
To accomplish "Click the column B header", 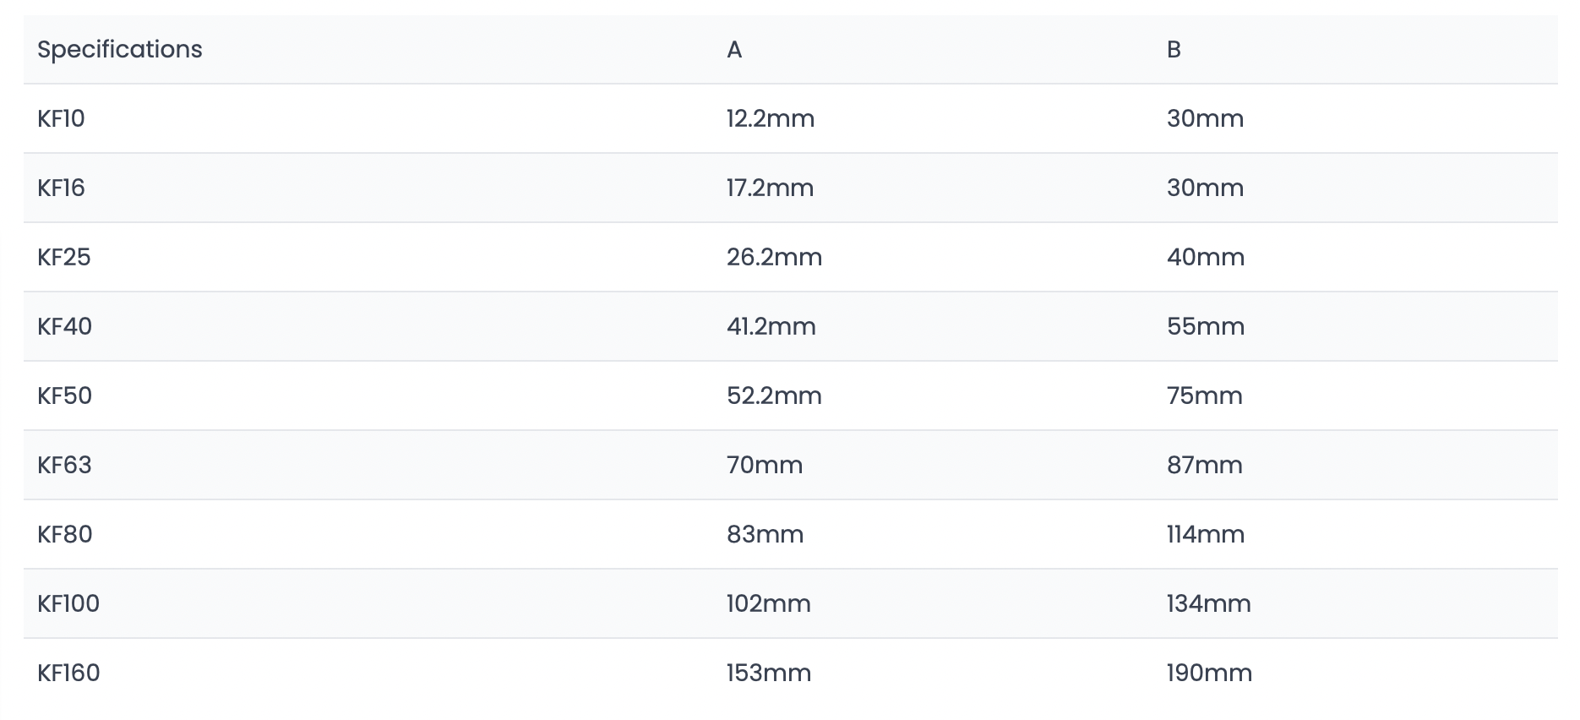I will click(x=1174, y=50).
